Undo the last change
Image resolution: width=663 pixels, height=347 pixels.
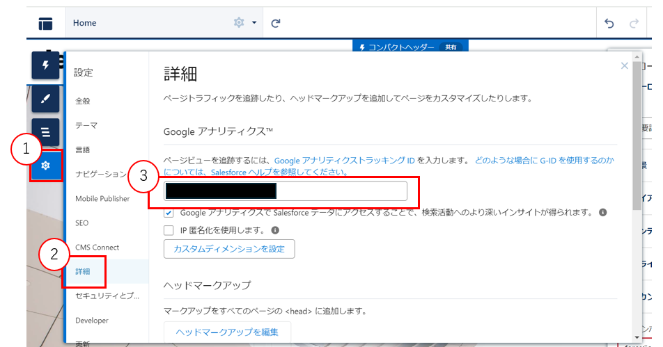tap(609, 23)
